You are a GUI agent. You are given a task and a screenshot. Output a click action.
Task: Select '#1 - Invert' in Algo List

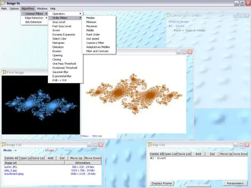[x=158, y=158]
